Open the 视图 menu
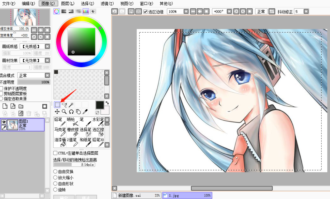 (x=127, y=4)
